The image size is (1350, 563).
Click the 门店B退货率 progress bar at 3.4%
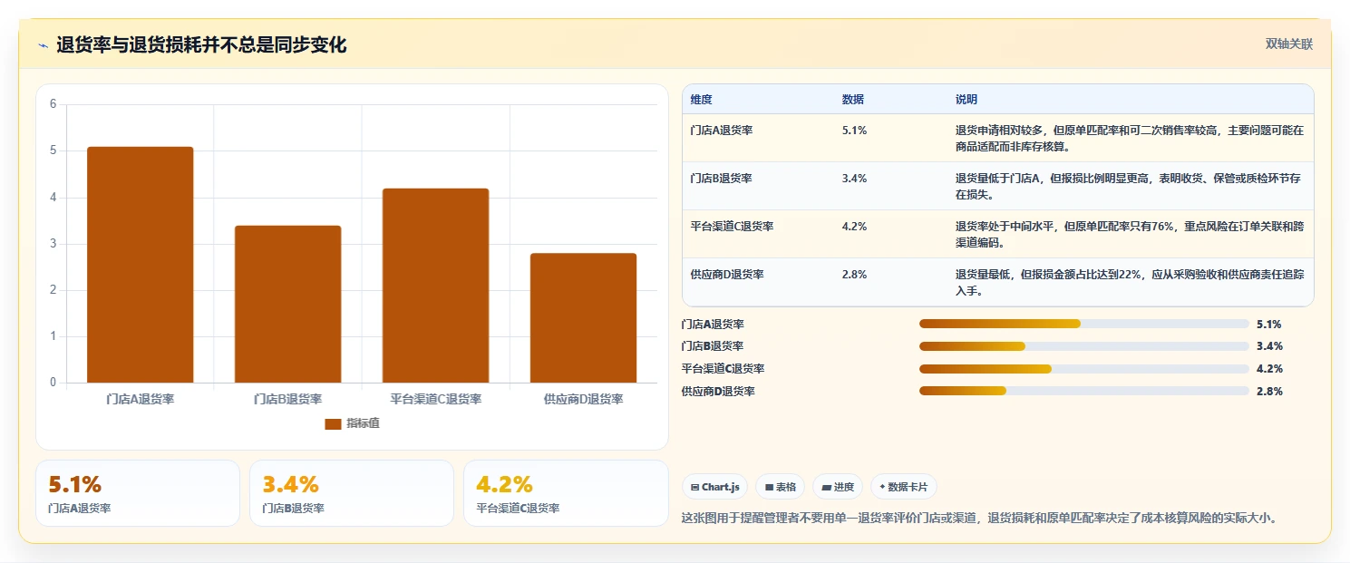click(1084, 346)
